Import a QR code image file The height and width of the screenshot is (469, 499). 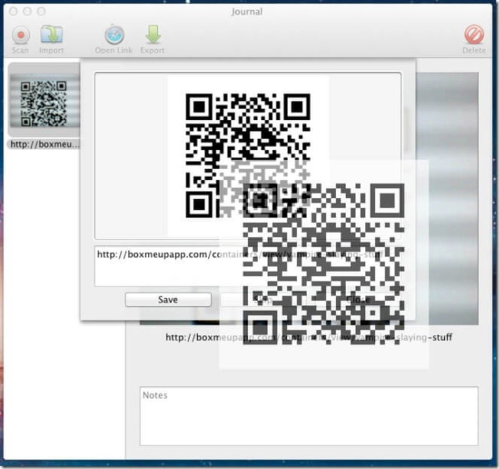pos(52,36)
